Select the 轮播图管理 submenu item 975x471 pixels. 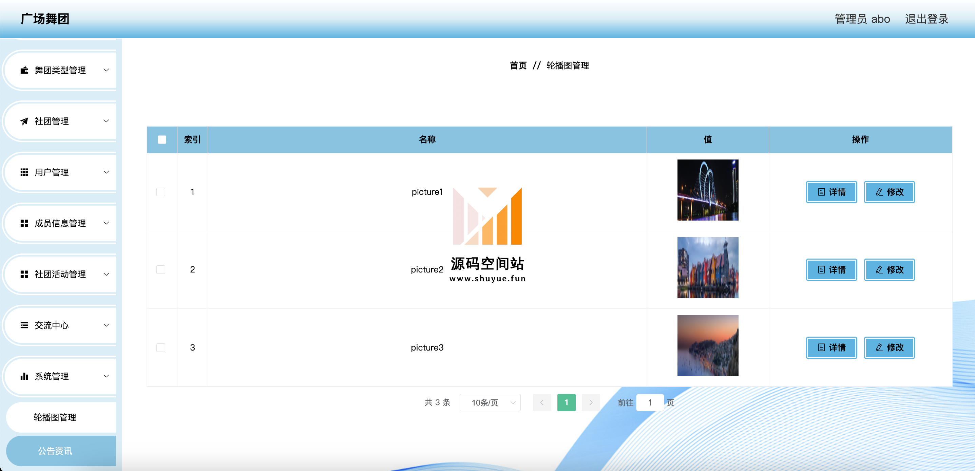(61, 417)
